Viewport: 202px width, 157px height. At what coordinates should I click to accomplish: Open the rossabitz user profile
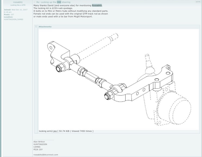pos(18,2)
